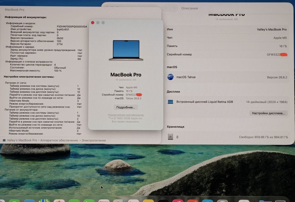Click Максимальная емкость value 100 %
This screenshot has width=295, height=202.
(x=58, y=71)
